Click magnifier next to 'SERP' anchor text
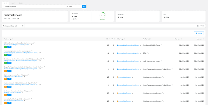 [x=148, y=53]
